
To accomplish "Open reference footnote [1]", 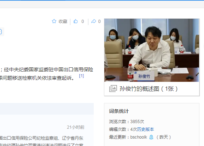I will (81, 76).
